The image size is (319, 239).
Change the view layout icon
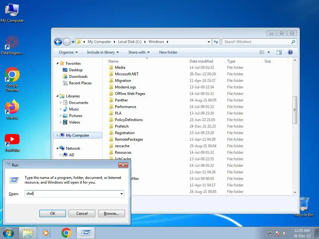262,52
